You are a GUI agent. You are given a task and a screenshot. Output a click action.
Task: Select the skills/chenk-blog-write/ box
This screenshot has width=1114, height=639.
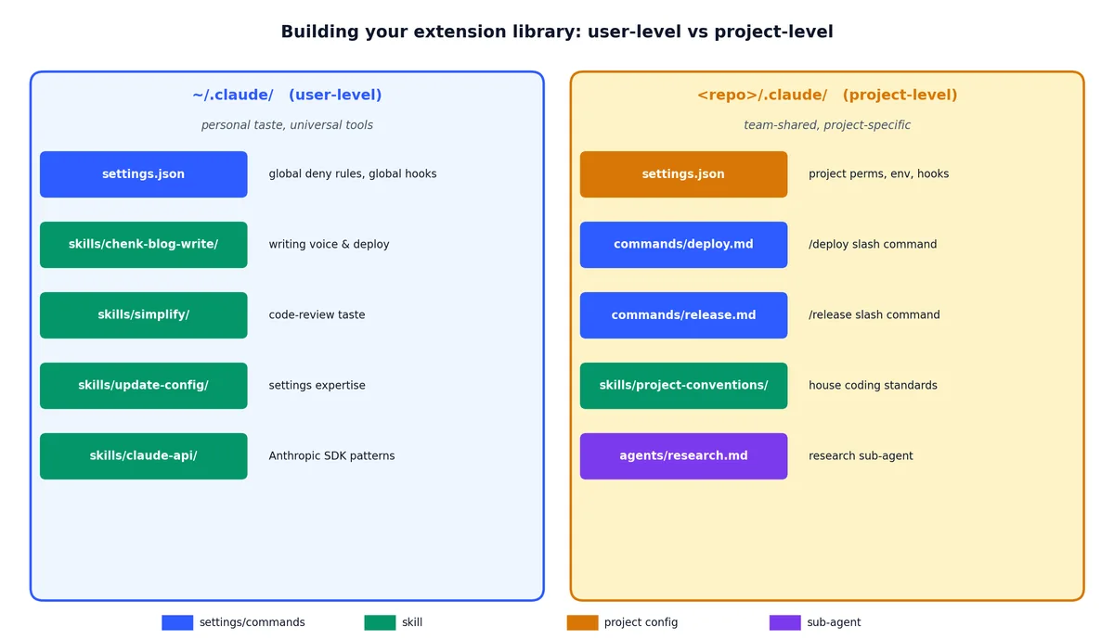tap(144, 245)
